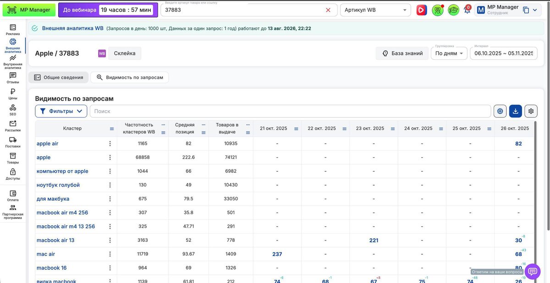Open the ноутбук голубой cluster link

[58, 185]
